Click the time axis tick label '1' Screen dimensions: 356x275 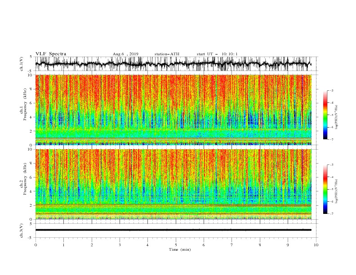[x=63, y=245]
